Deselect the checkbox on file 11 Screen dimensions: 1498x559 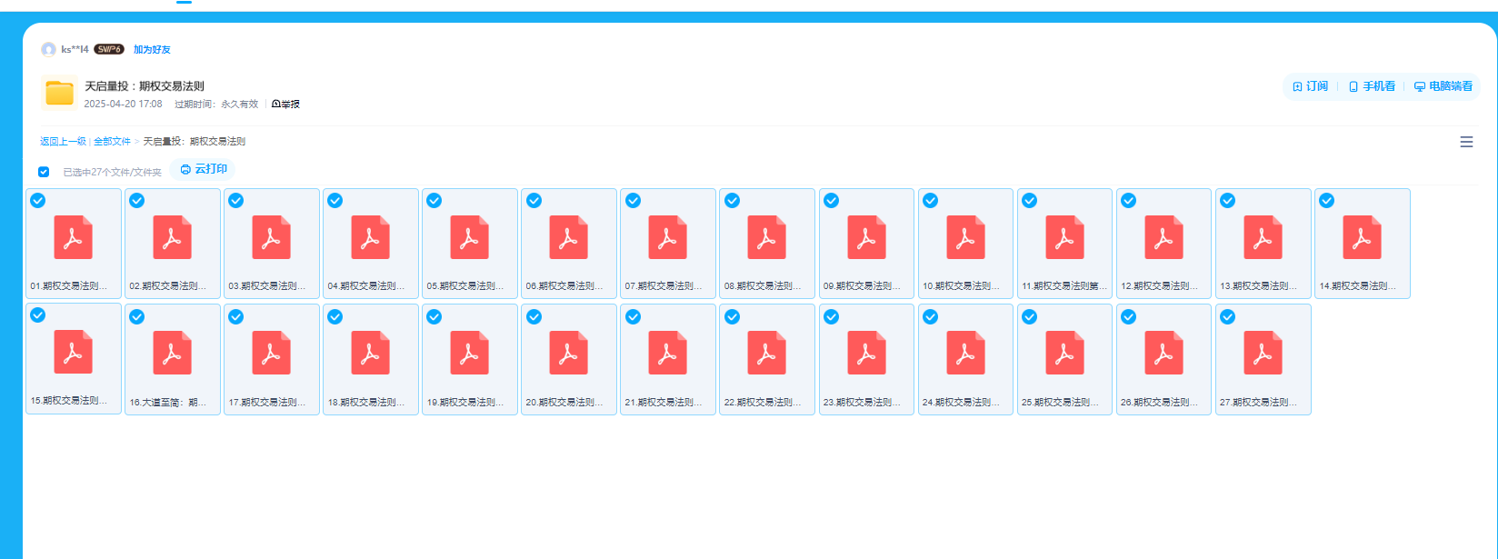click(x=1029, y=201)
